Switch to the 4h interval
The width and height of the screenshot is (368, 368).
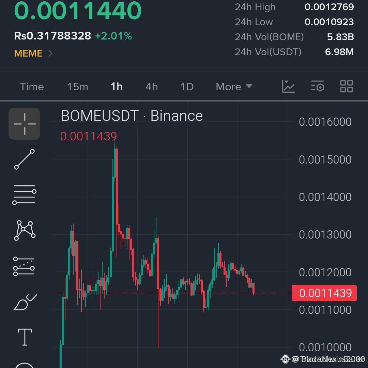(x=152, y=87)
